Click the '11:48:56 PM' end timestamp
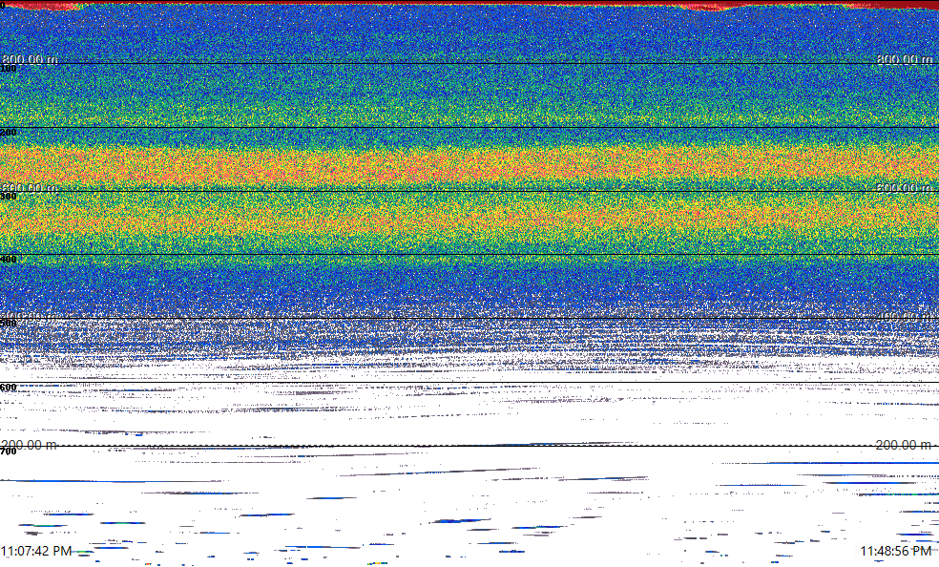The width and height of the screenshot is (939, 567). (896, 551)
